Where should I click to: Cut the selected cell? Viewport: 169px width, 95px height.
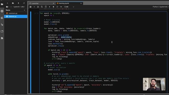pos(38,7)
